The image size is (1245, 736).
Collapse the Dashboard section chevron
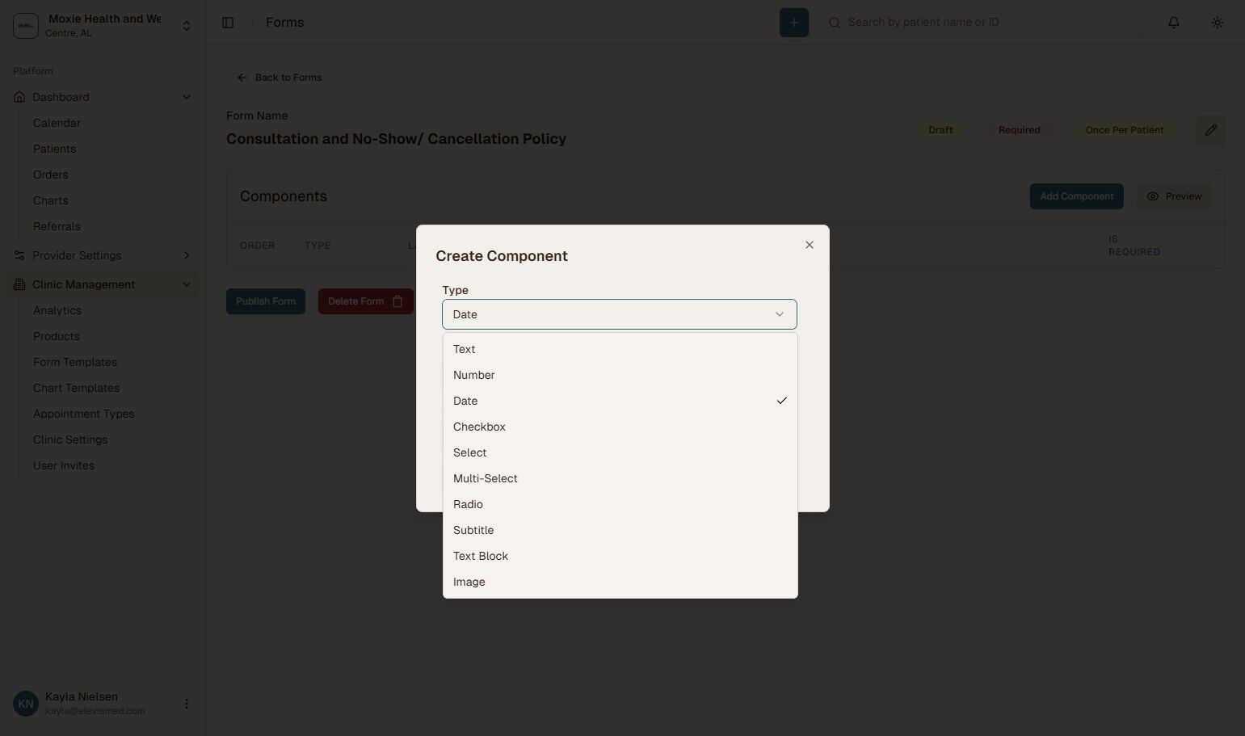coord(187,96)
